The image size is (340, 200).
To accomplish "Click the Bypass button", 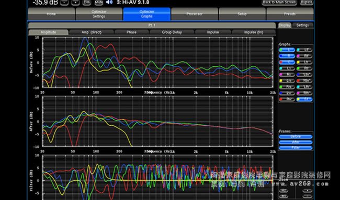I will 307,2.
